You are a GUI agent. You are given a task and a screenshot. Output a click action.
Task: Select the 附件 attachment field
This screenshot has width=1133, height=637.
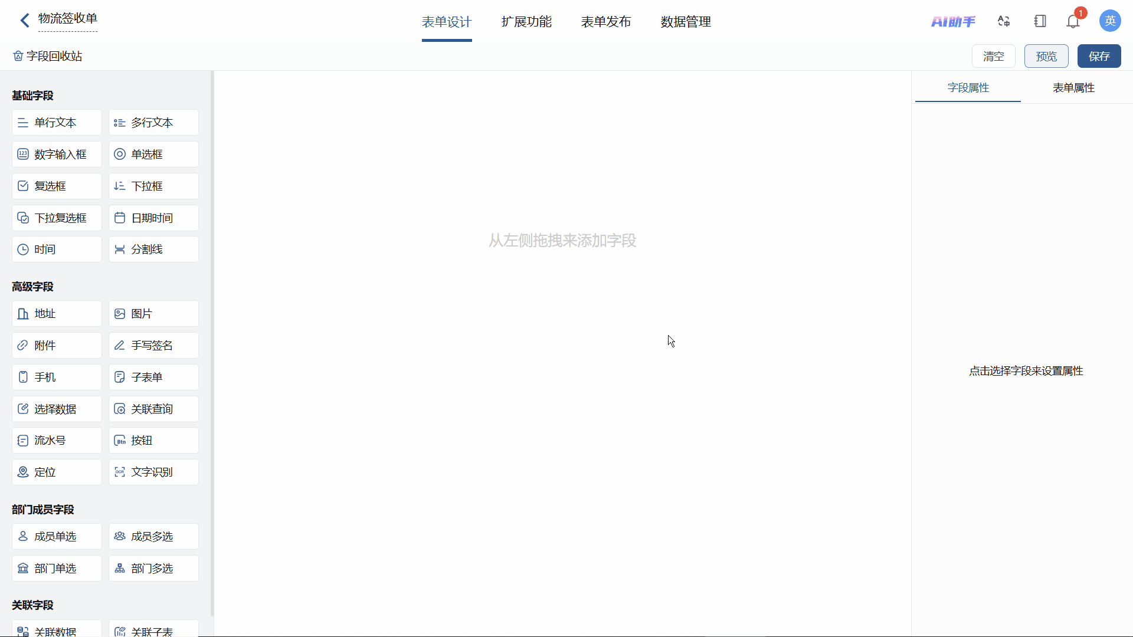coord(57,346)
